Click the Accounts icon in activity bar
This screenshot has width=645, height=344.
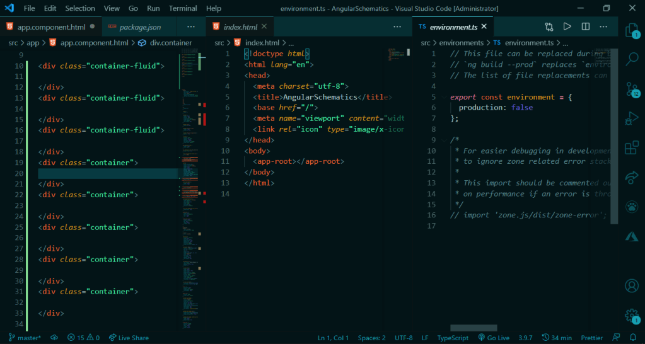tap(631, 285)
